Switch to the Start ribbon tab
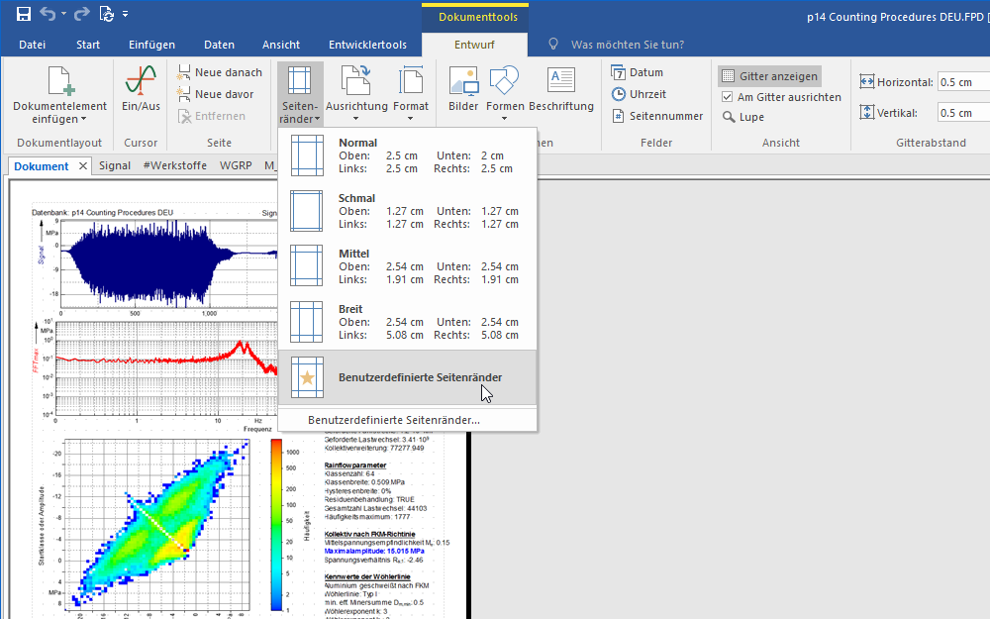Viewport: 990px width, 619px height. [x=88, y=45]
